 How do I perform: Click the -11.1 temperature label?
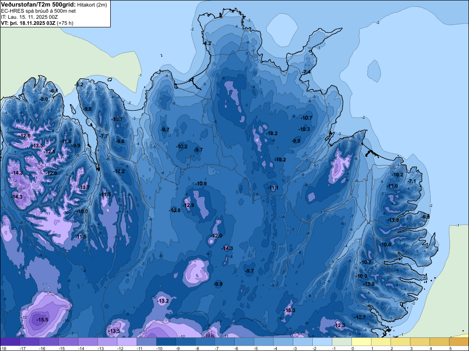coord(273,188)
